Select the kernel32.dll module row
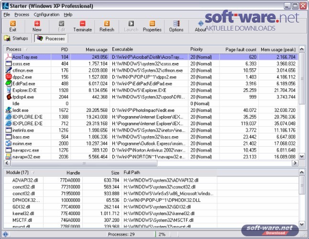309x239 pixels. [x=151, y=213]
